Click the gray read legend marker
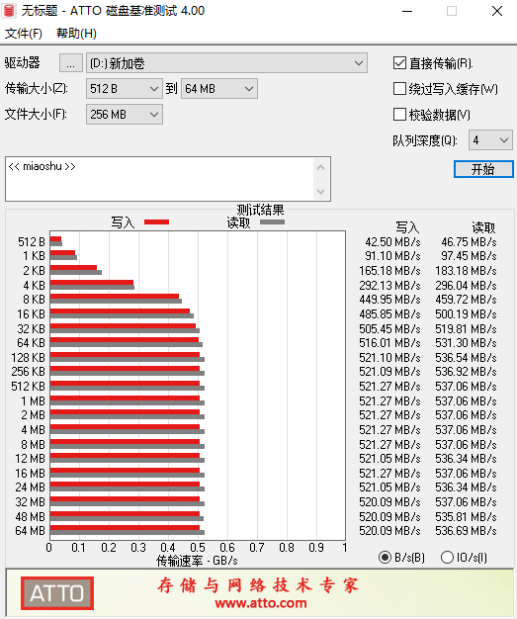This screenshot has width=517, height=619. 272,221
